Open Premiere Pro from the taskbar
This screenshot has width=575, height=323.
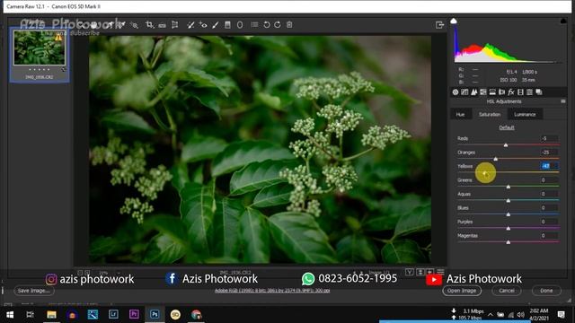tap(134, 315)
